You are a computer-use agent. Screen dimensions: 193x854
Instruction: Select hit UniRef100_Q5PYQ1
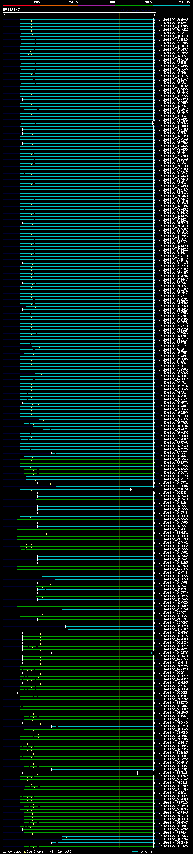[x=173, y=769]
